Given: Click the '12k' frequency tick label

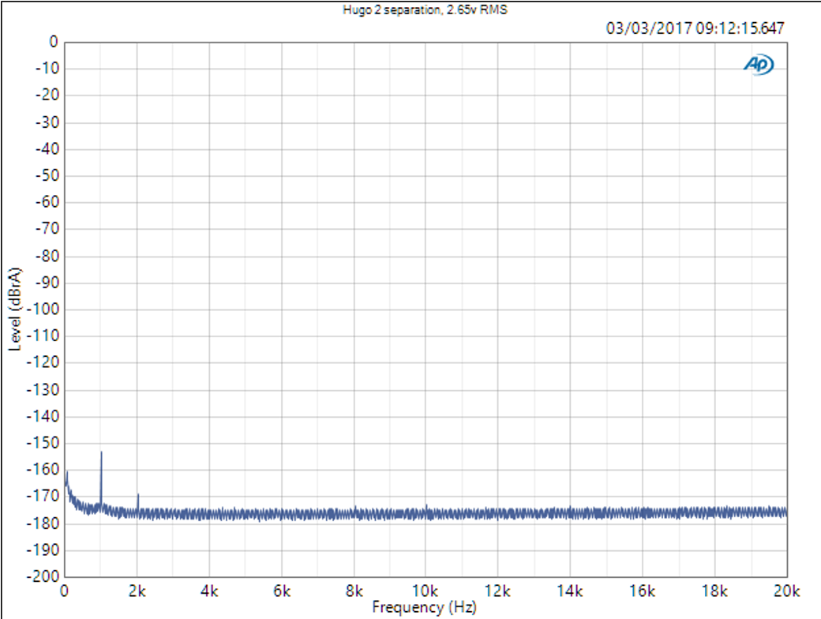Looking at the screenshot, I should pyautogui.click(x=497, y=591).
